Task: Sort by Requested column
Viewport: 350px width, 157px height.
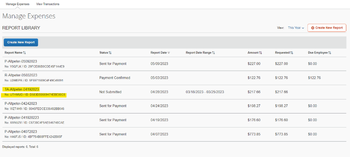Action: pyautogui.click(x=284, y=53)
